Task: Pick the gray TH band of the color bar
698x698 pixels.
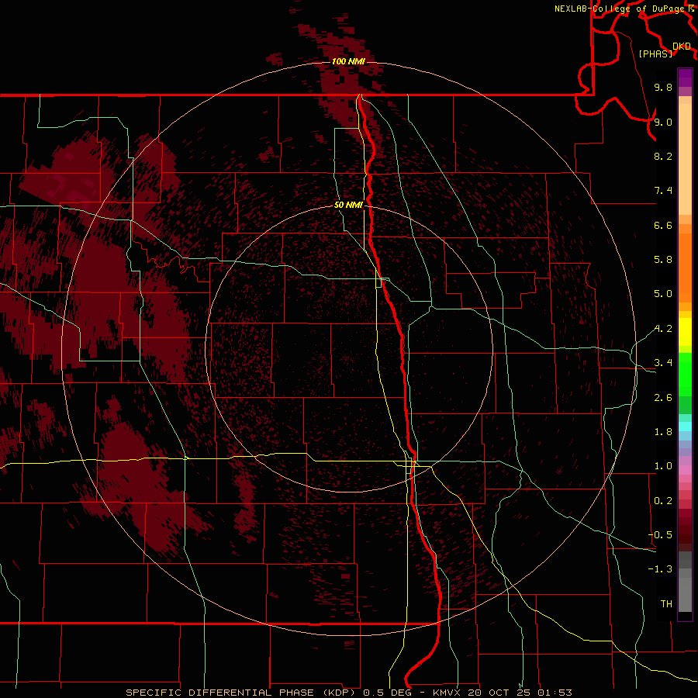Action: coord(685,594)
